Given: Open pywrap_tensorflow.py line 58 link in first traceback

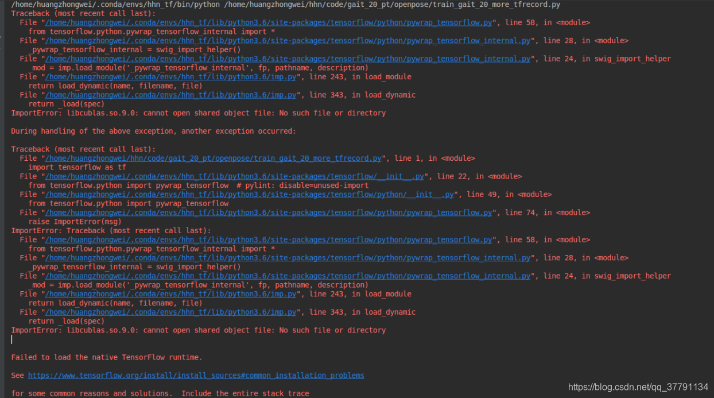Looking at the screenshot, I should (269, 23).
